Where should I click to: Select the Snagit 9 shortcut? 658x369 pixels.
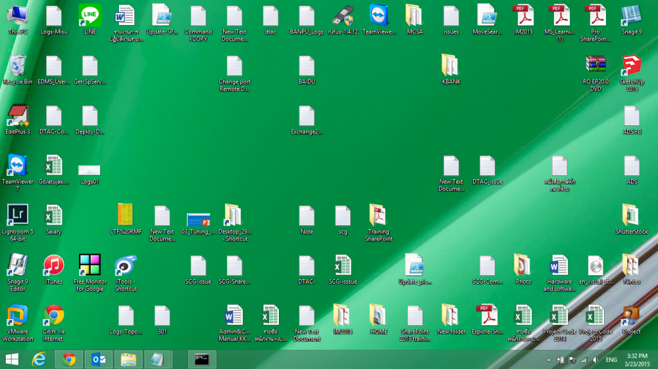(632, 19)
